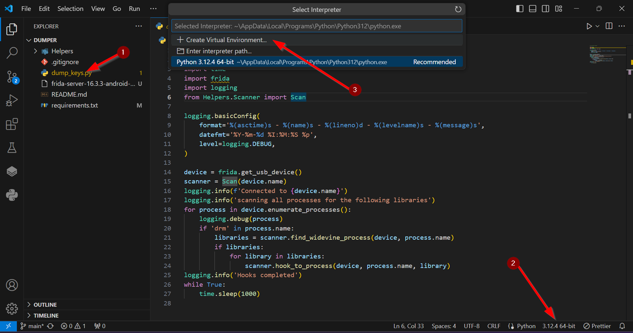Image resolution: width=633 pixels, height=333 pixels.
Task: Open the Run and Debug view
Action: tap(12, 100)
